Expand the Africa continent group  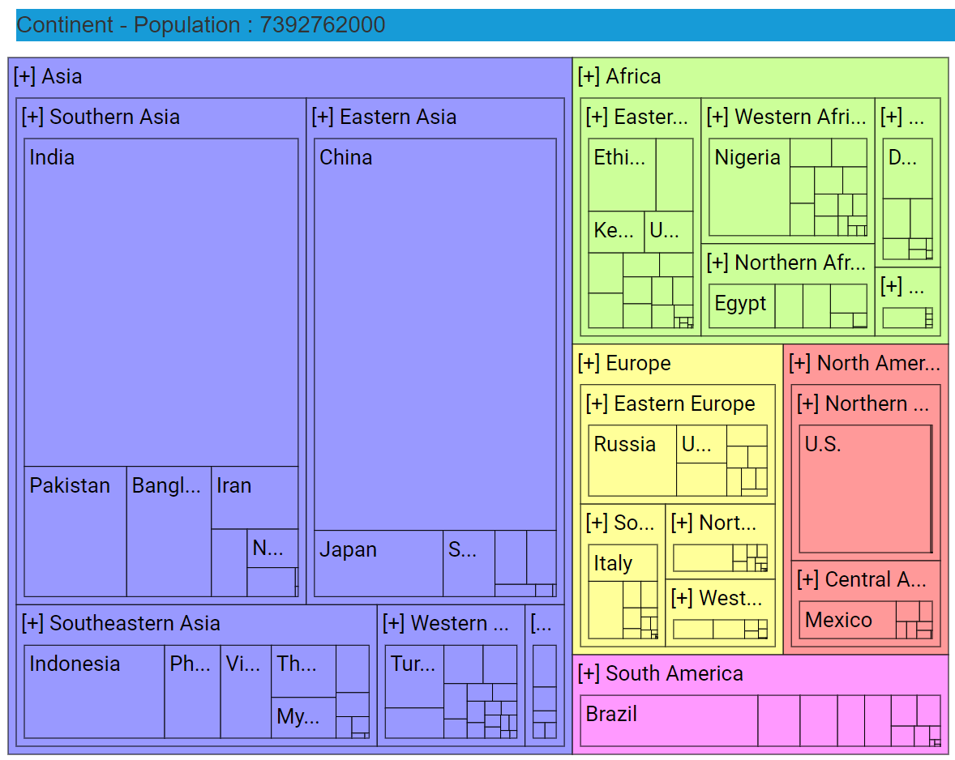click(619, 77)
